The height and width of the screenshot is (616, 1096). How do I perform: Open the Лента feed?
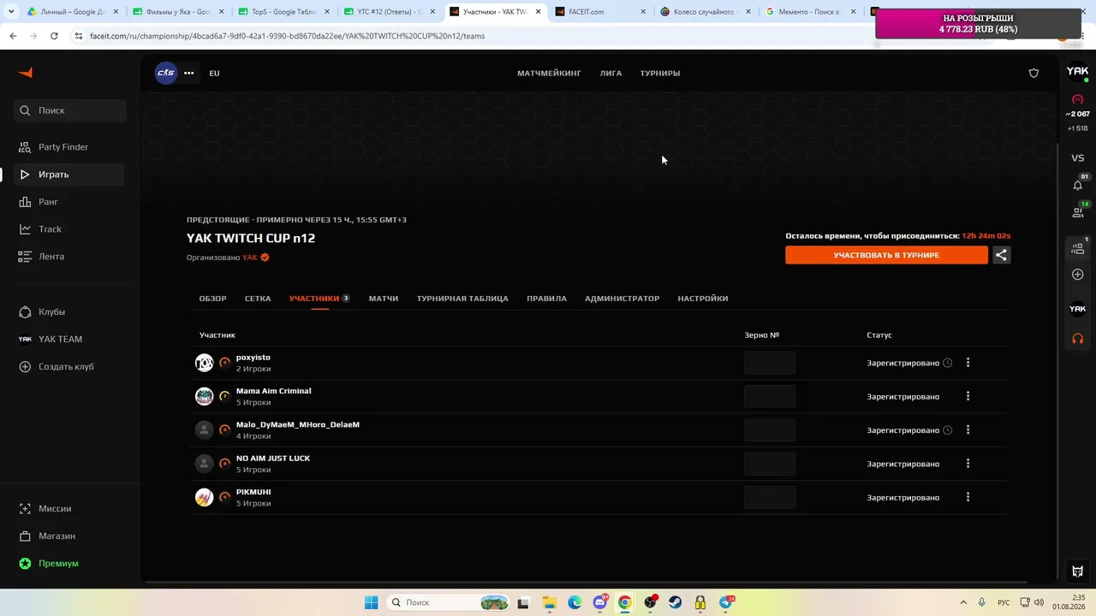51,257
